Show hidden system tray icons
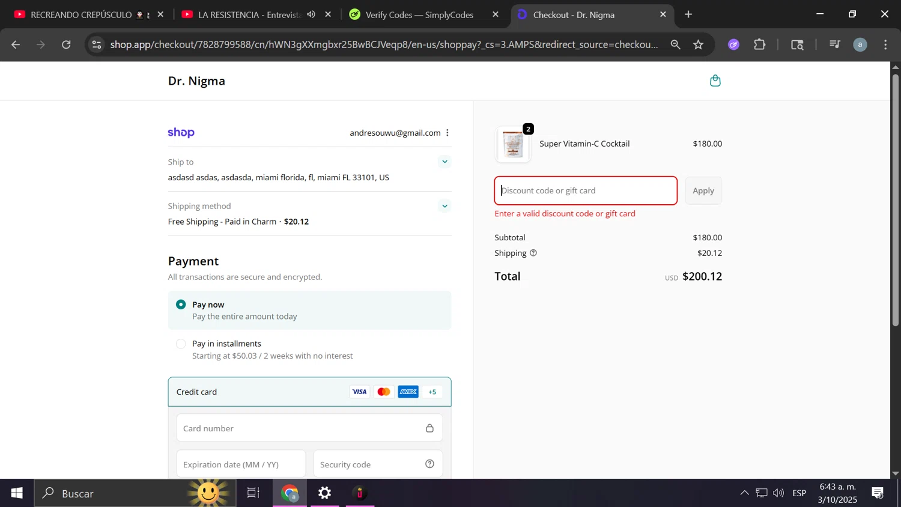Screen dimensions: 901x507 744,493
